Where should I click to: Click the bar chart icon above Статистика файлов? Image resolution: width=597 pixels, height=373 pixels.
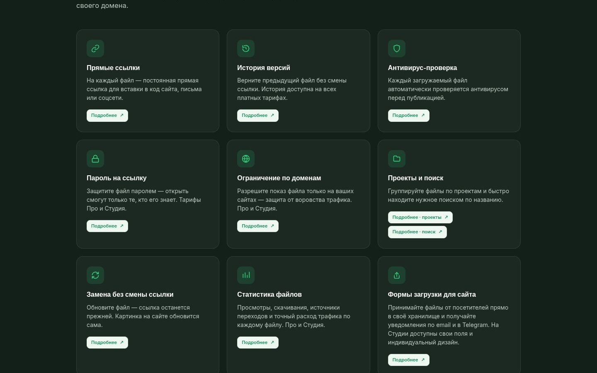(246, 275)
